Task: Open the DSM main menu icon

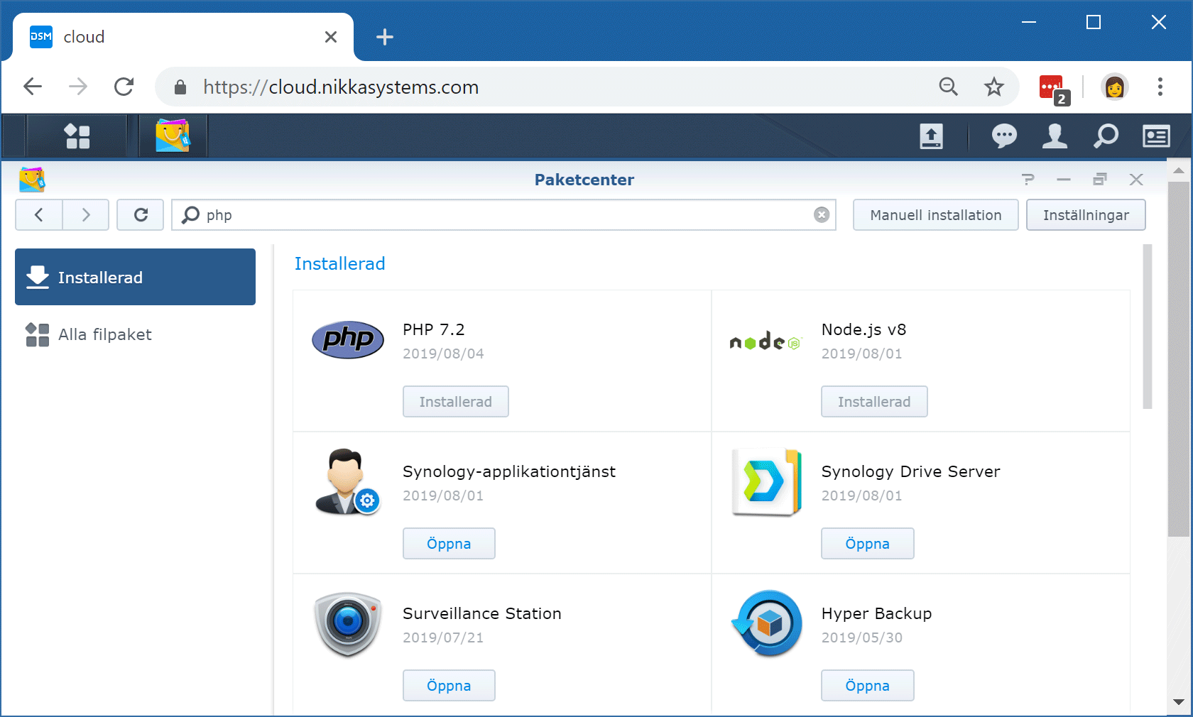Action: pyautogui.click(x=77, y=136)
